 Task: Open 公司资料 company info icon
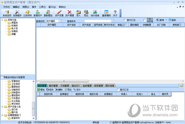[x=28, y=13]
